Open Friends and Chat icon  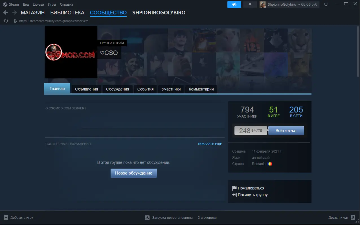(353, 218)
